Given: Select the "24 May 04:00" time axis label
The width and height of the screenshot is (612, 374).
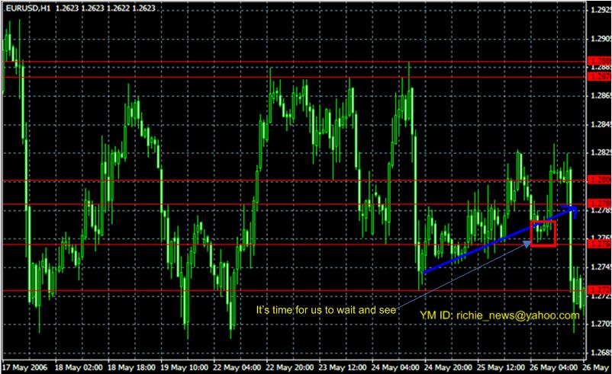Looking at the screenshot, I should coord(395,367).
